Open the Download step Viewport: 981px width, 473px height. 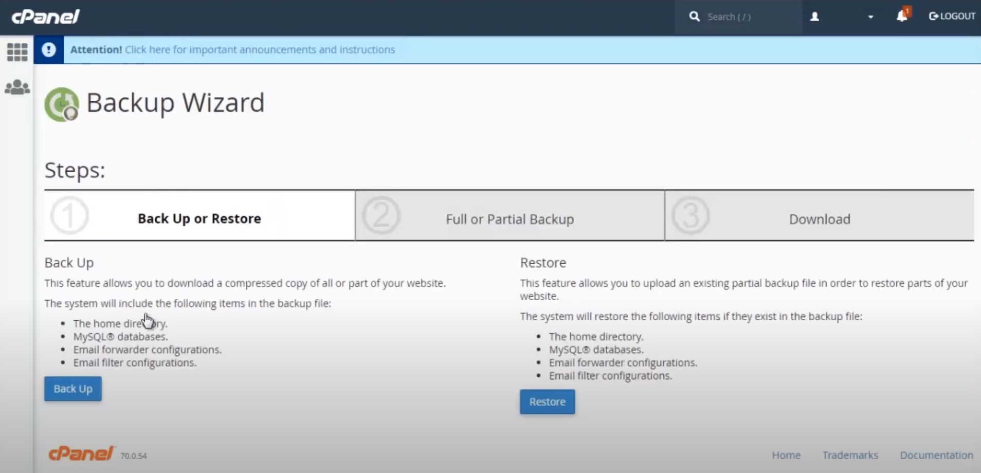pos(820,219)
